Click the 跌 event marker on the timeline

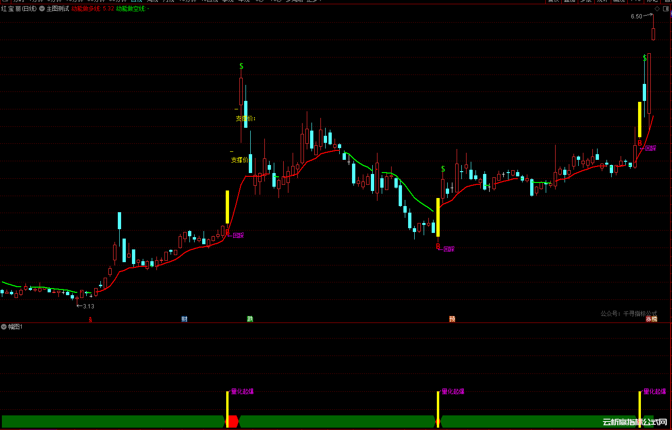click(250, 319)
